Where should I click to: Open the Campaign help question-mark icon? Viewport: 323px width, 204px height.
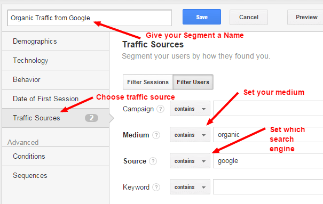tap(160, 109)
